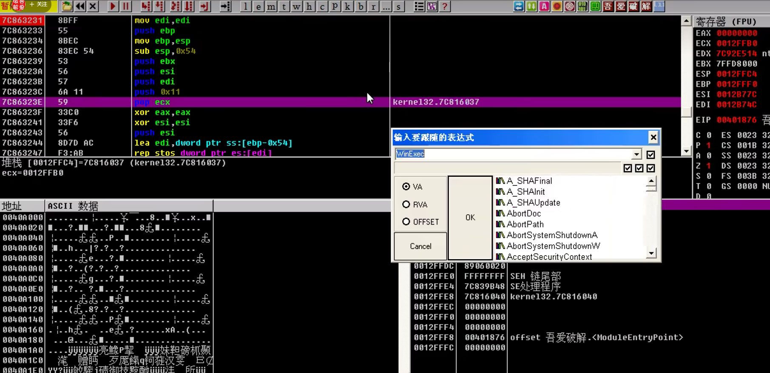This screenshot has height=373, width=770.
Task: Select A_SHAUpdate in the function list
Action: (x=528, y=203)
